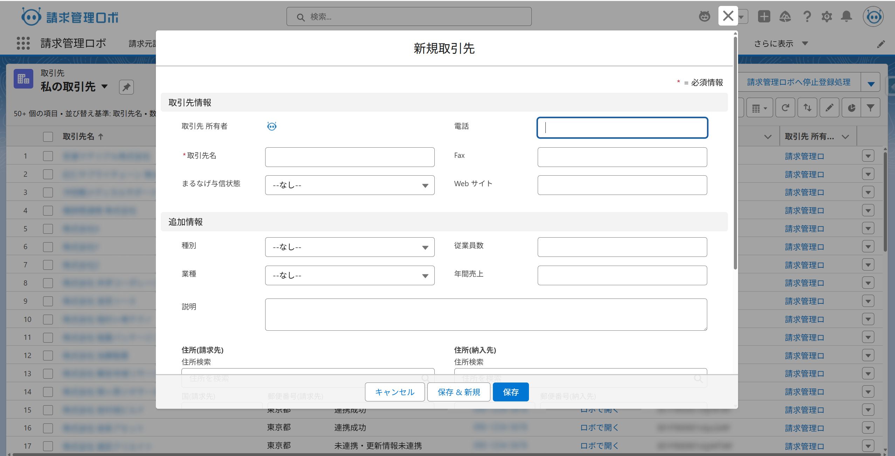Screen dimensions: 895x456
Task: Open the row 13 actions dropdown
Action: pyautogui.click(x=868, y=374)
